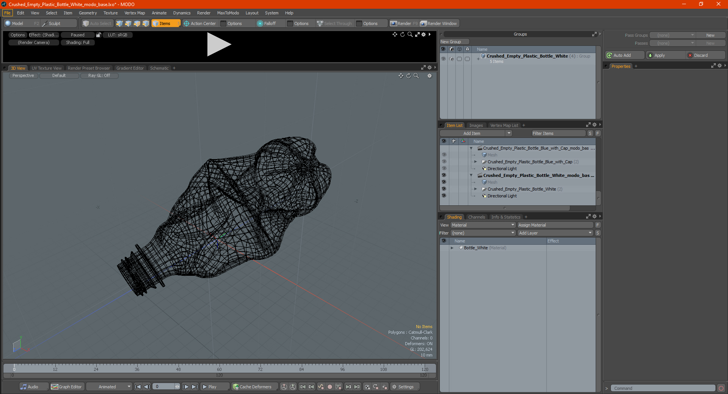Open the Dynamics menu
728x394 pixels.
point(182,13)
